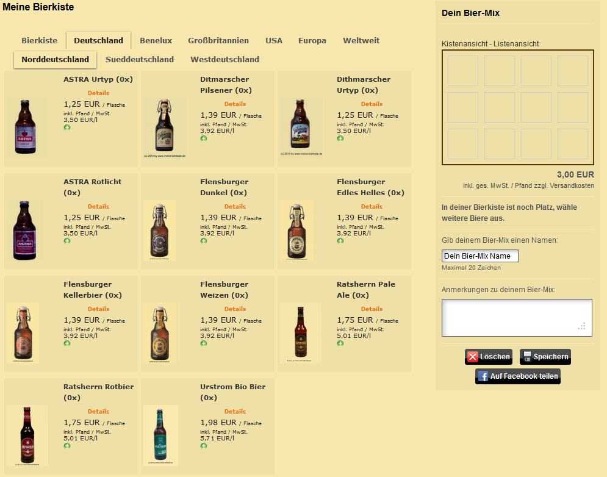This screenshot has width=607, height=477.
Task: View Details for ASTRA Rotlicht
Action: [x=98, y=206]
